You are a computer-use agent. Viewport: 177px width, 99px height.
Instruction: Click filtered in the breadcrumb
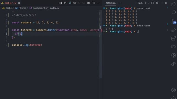tap(22, 8)
